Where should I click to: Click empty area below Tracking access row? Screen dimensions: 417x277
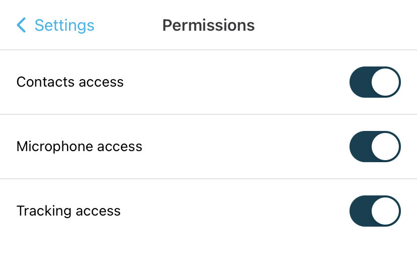coord(208,257)
